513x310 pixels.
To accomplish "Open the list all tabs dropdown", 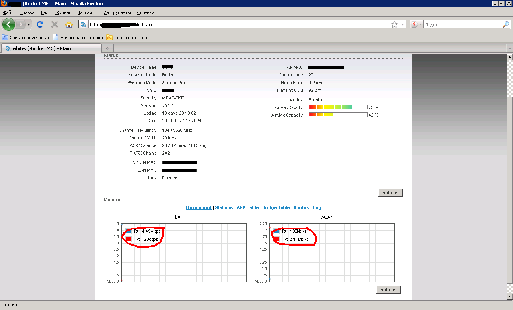I will tap(509, 48).
